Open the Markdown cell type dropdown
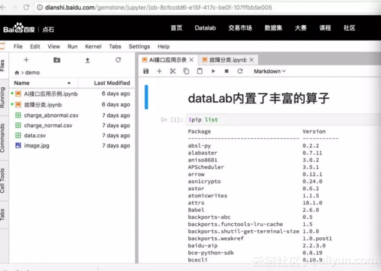The width and height of the screenshot is (381, 271). click(x=270, y=71)
